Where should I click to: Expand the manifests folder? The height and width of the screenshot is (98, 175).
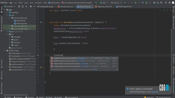point(7,13)
